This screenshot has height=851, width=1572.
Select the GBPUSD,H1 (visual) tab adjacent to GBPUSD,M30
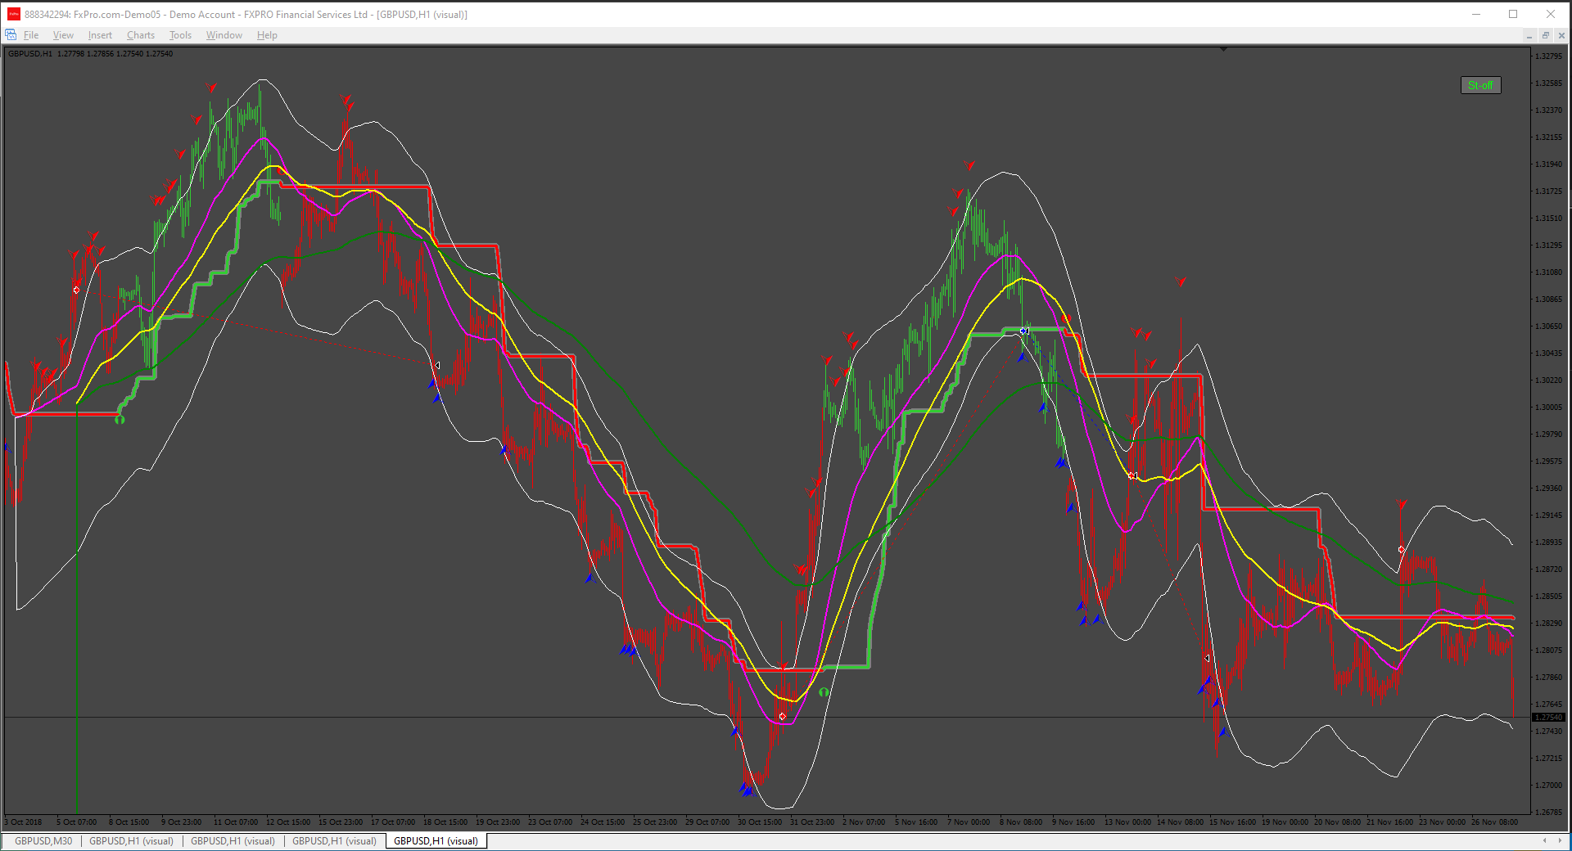coord(131,840)
